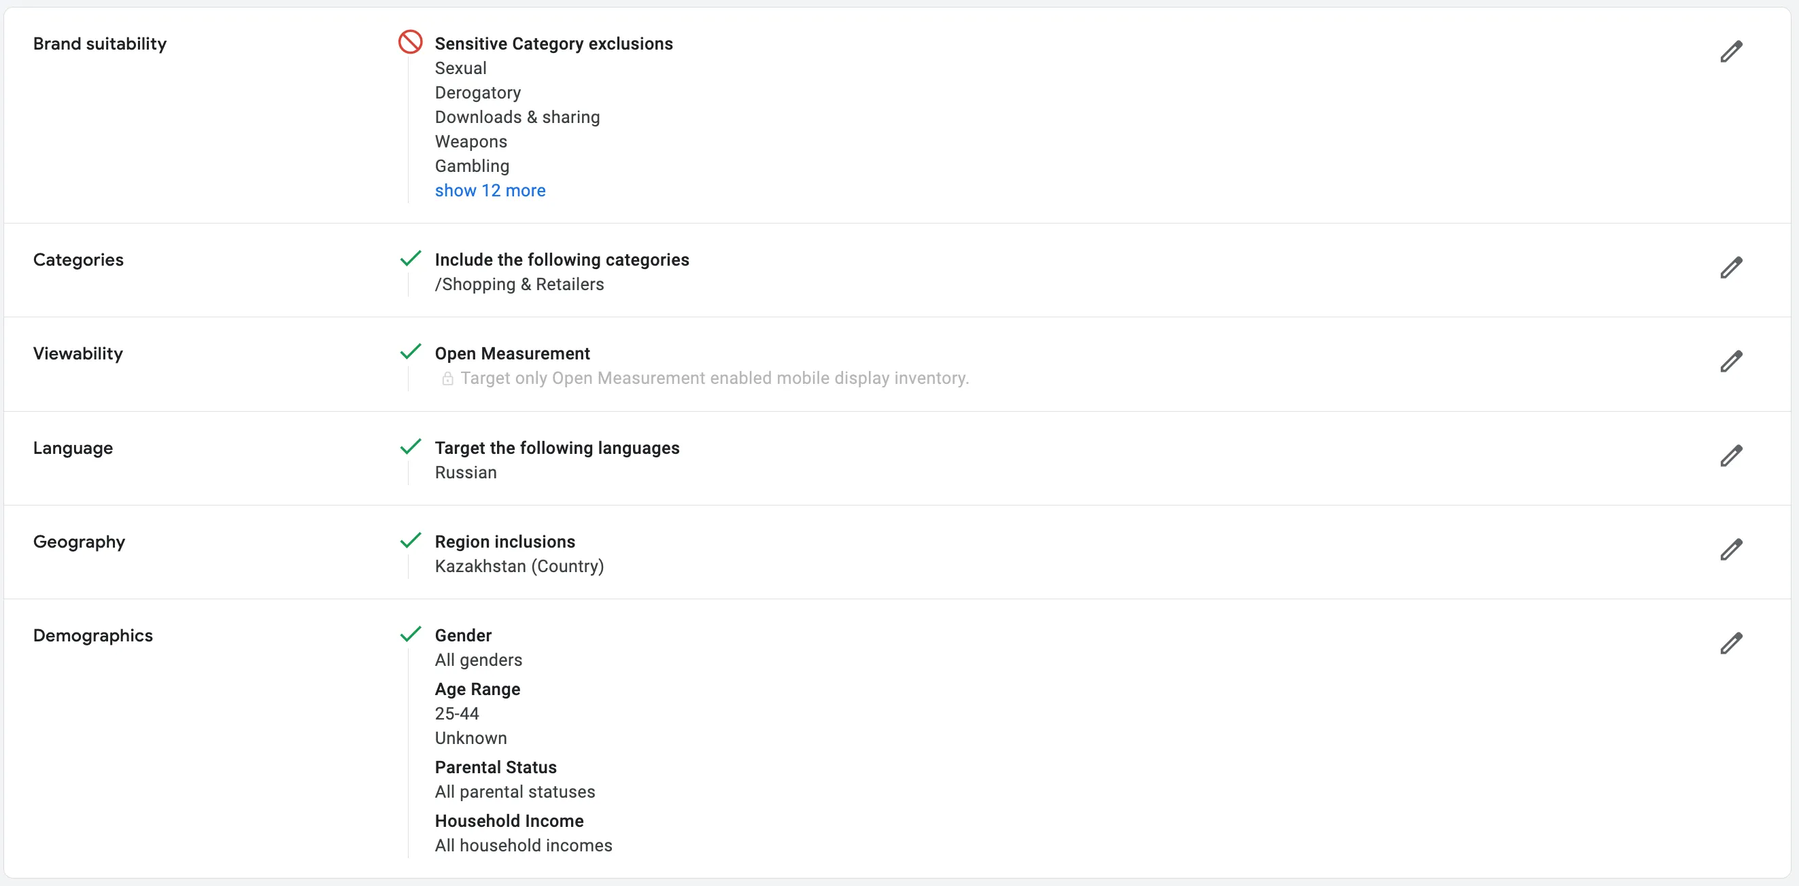Click the red exclusion icon beside Sensitive Category
1799x886 pixels.
[411, 42]
